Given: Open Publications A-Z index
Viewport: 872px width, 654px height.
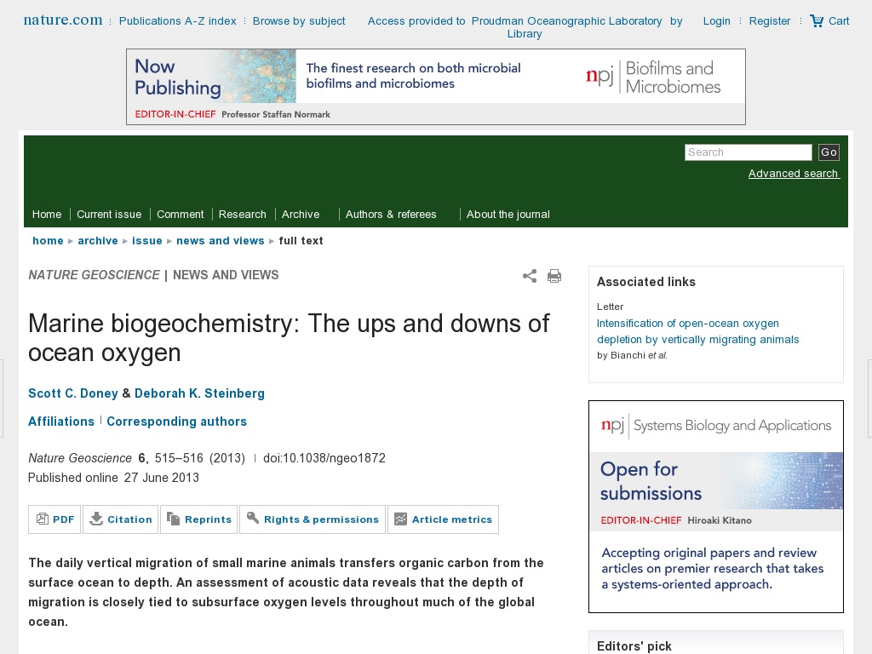Looking at the screenshot, I should 177,21.
